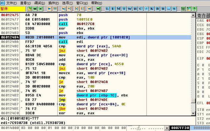Screen dimensions: 210x131
Task: Click the Trace over toolbar icon
Action: [82, 9]
